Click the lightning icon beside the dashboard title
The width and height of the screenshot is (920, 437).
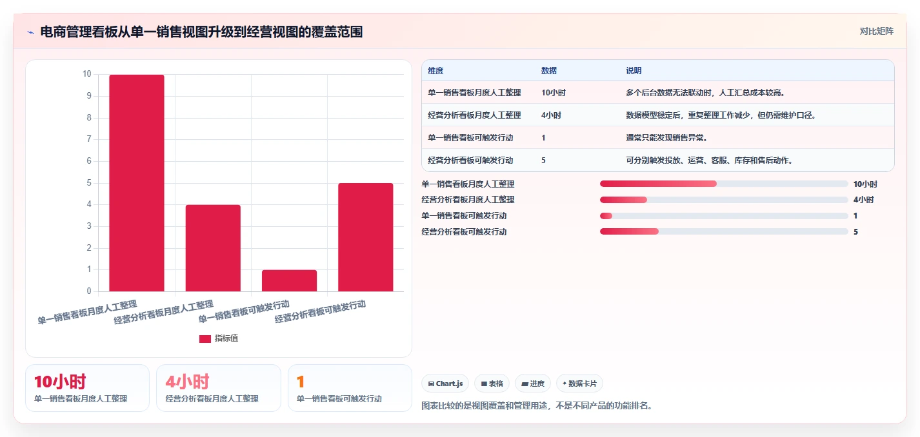(30, 32)
